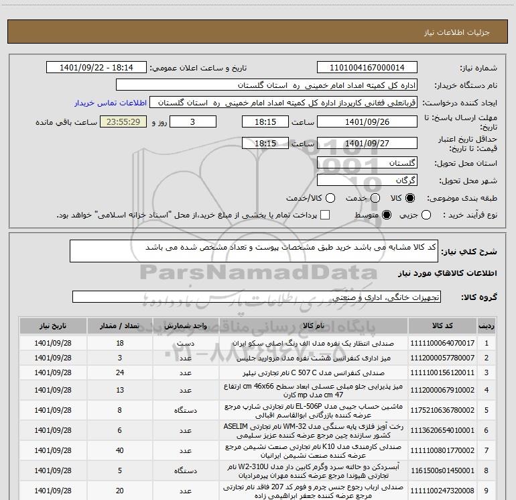Click product code 1111100801770002
This screenshot has width=516, height=500.
click(442, 450)
